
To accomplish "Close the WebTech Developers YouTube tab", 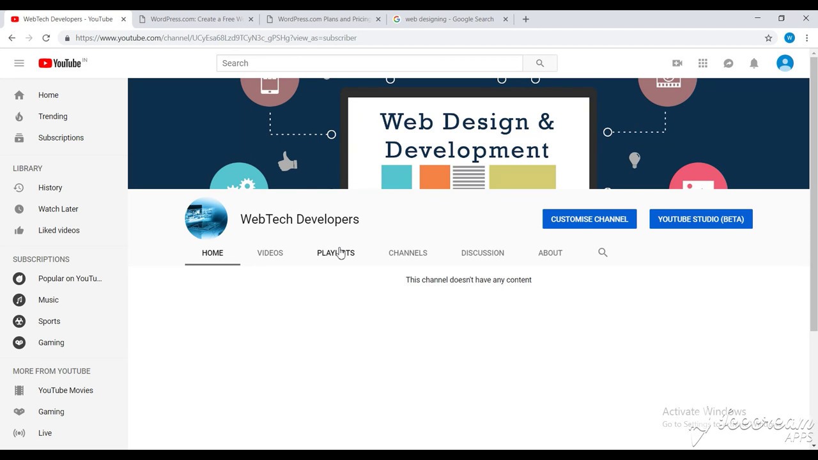I will [123, 19].
